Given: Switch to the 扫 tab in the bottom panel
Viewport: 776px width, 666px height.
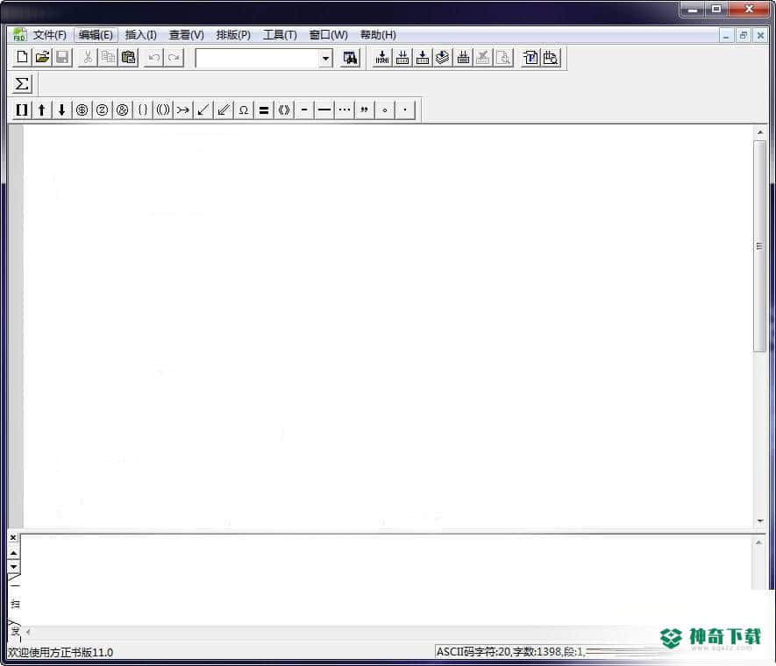Looking at the screenshot, I should click(x=15, y=604).
